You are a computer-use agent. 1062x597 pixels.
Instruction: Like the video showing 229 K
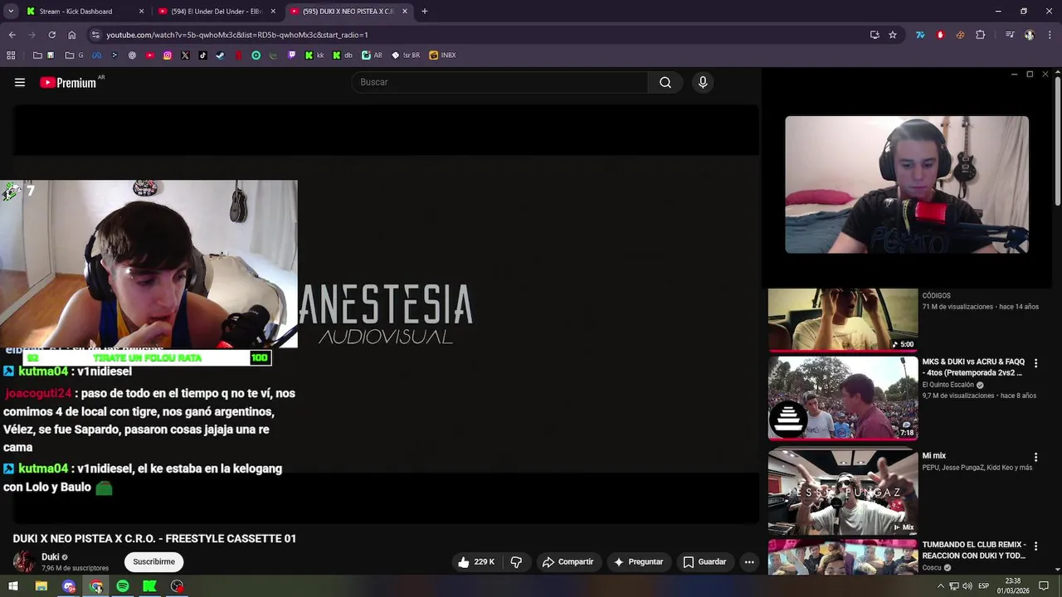pyautogui.click(x=476, y=562)
